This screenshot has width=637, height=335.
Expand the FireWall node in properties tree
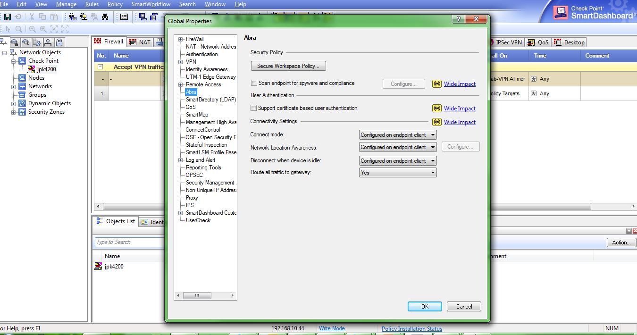coord(180,39)
